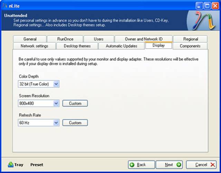This screenshot has width=221, height=173.
Task: Select the Desktop themes tab
Action: 77,46
